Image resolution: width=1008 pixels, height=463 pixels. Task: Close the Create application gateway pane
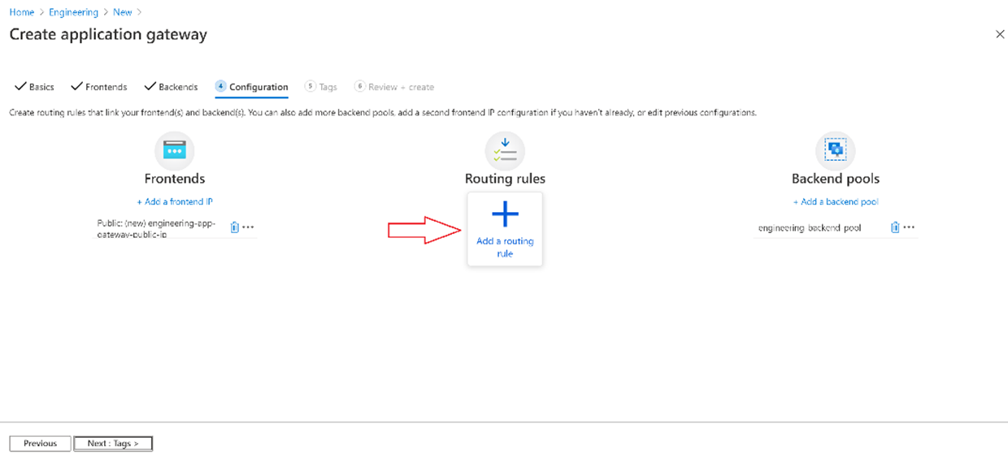(x=1000, y=34)
